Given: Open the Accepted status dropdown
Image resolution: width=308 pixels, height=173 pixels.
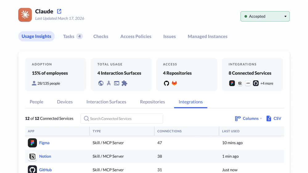Looking at the screenshot, I should coord(265,17).
